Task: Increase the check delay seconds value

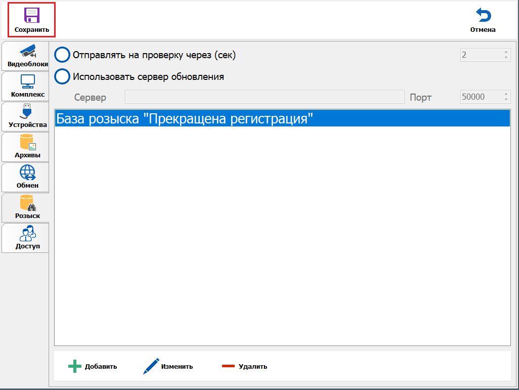Action: pos(506,52)
